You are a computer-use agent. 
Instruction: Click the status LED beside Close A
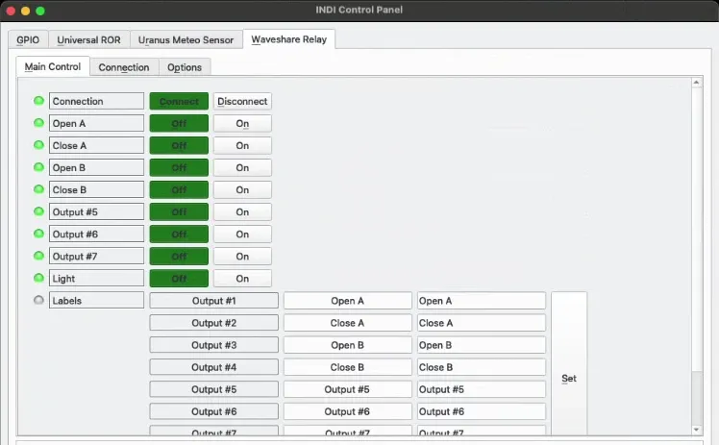39,145
